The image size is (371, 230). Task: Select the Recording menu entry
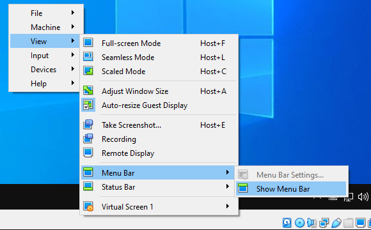tap(159, 139)
